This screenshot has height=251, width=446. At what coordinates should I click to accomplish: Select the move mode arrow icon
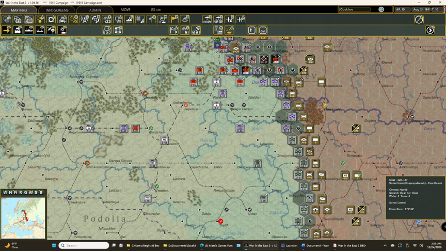tap(7, 30)
